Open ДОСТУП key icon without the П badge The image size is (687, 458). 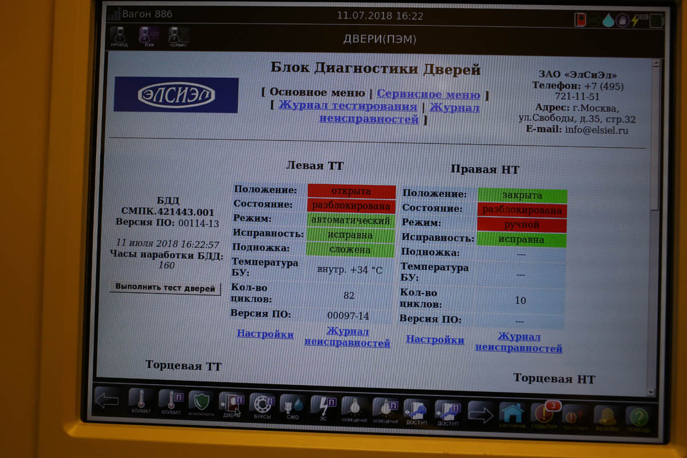[416, 411]
